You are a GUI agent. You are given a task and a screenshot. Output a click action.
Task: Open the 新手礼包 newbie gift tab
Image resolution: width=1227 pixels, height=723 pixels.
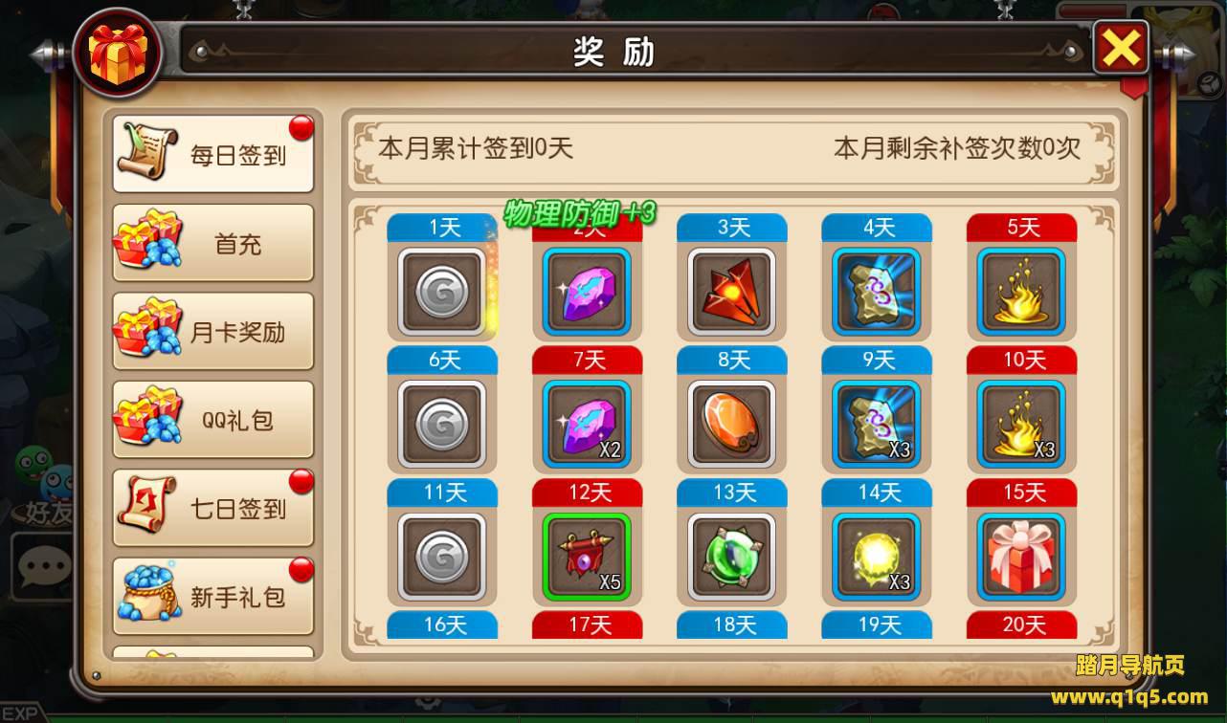[213, 597]
